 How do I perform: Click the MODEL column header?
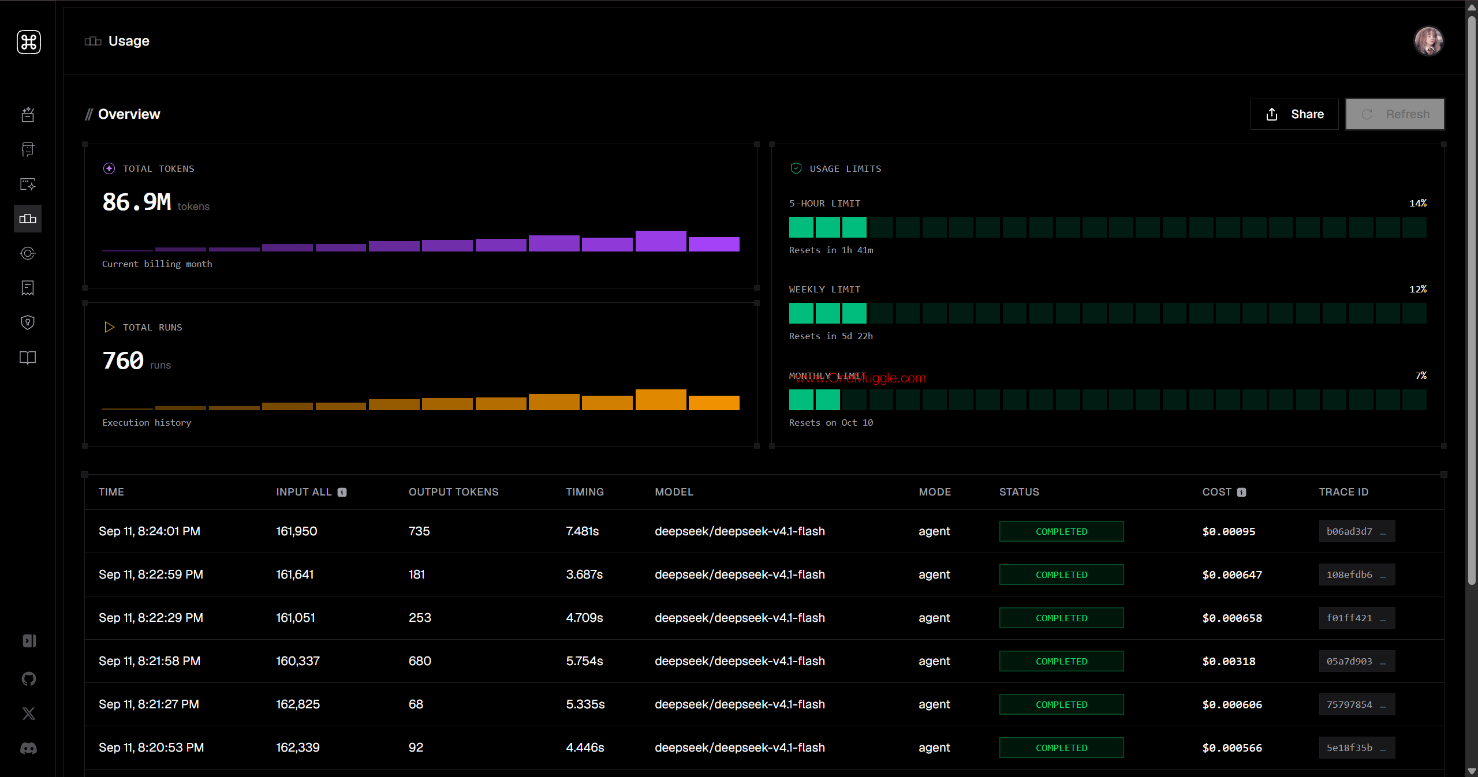[674, 492]
